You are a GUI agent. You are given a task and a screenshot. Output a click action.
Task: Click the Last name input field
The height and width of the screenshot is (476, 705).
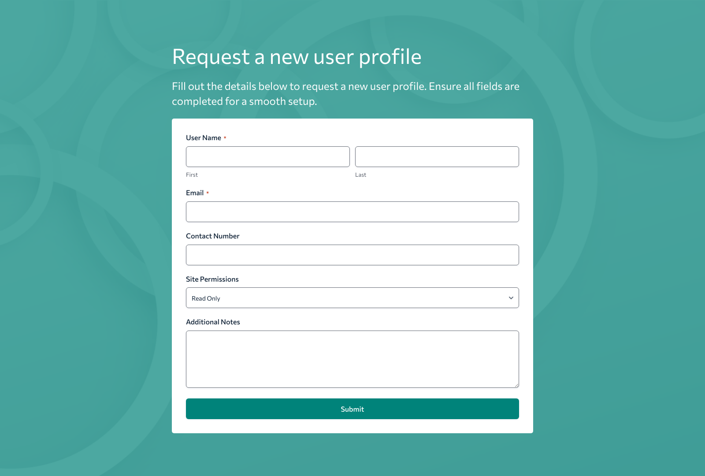tap(437, 156)
